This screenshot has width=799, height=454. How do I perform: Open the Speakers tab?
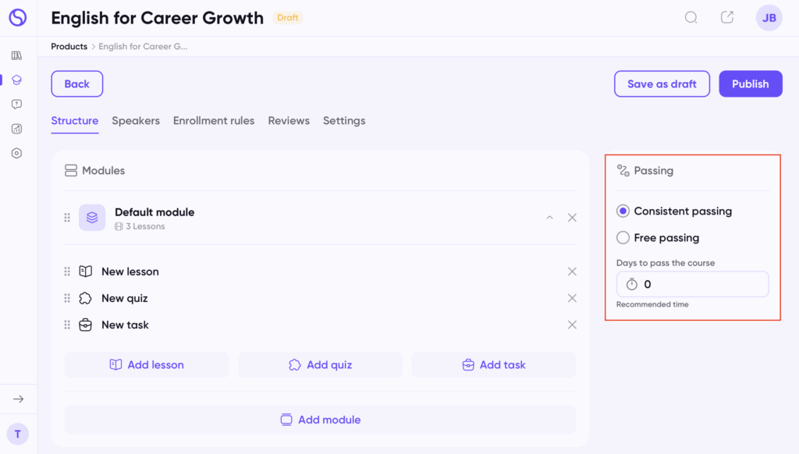point(136,121)
